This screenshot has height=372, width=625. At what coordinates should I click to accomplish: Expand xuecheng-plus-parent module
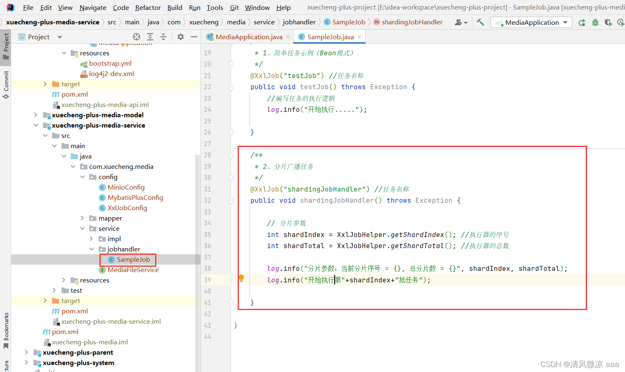(x=27, y=352)
